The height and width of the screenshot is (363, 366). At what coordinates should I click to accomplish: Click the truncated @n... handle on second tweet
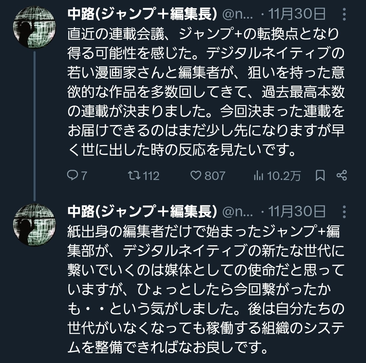(x=237, y=212)
